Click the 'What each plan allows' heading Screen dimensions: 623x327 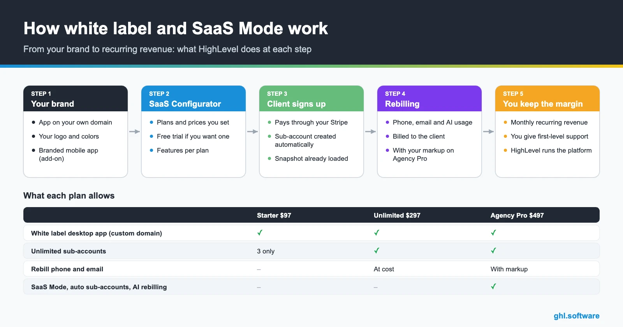(69, 195)
